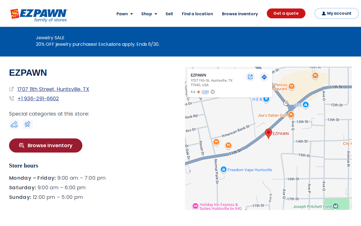Screen dimensions: 361x226
Task: Call the store phone number link
Action: coord(38,99)
